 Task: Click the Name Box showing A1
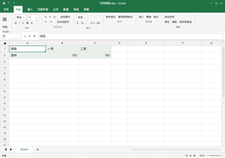click(11, 36)
